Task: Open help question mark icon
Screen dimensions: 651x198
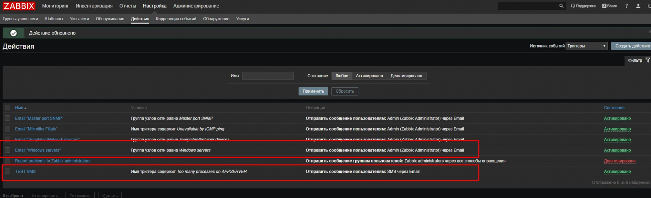Action: (x=627, y=6)
